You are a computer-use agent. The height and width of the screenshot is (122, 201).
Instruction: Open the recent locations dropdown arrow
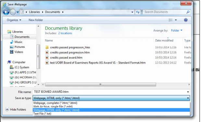click(x=18, y=12)
